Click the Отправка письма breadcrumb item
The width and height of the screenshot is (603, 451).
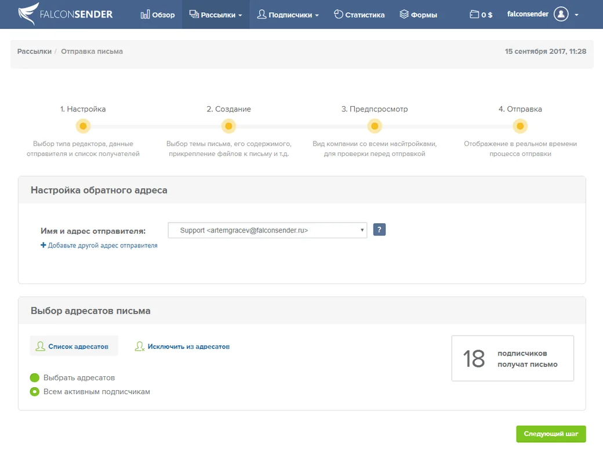pyautogui.click(x=92, y=52)
